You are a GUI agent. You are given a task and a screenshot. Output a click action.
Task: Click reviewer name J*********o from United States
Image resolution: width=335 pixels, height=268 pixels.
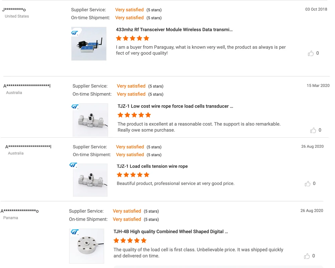(x=14, y=10)
